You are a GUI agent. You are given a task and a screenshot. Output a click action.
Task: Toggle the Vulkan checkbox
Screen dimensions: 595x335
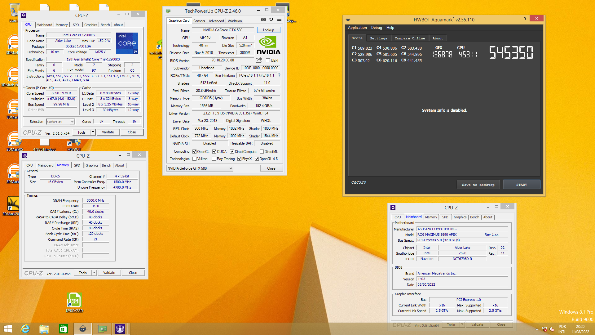pos(195,159)
